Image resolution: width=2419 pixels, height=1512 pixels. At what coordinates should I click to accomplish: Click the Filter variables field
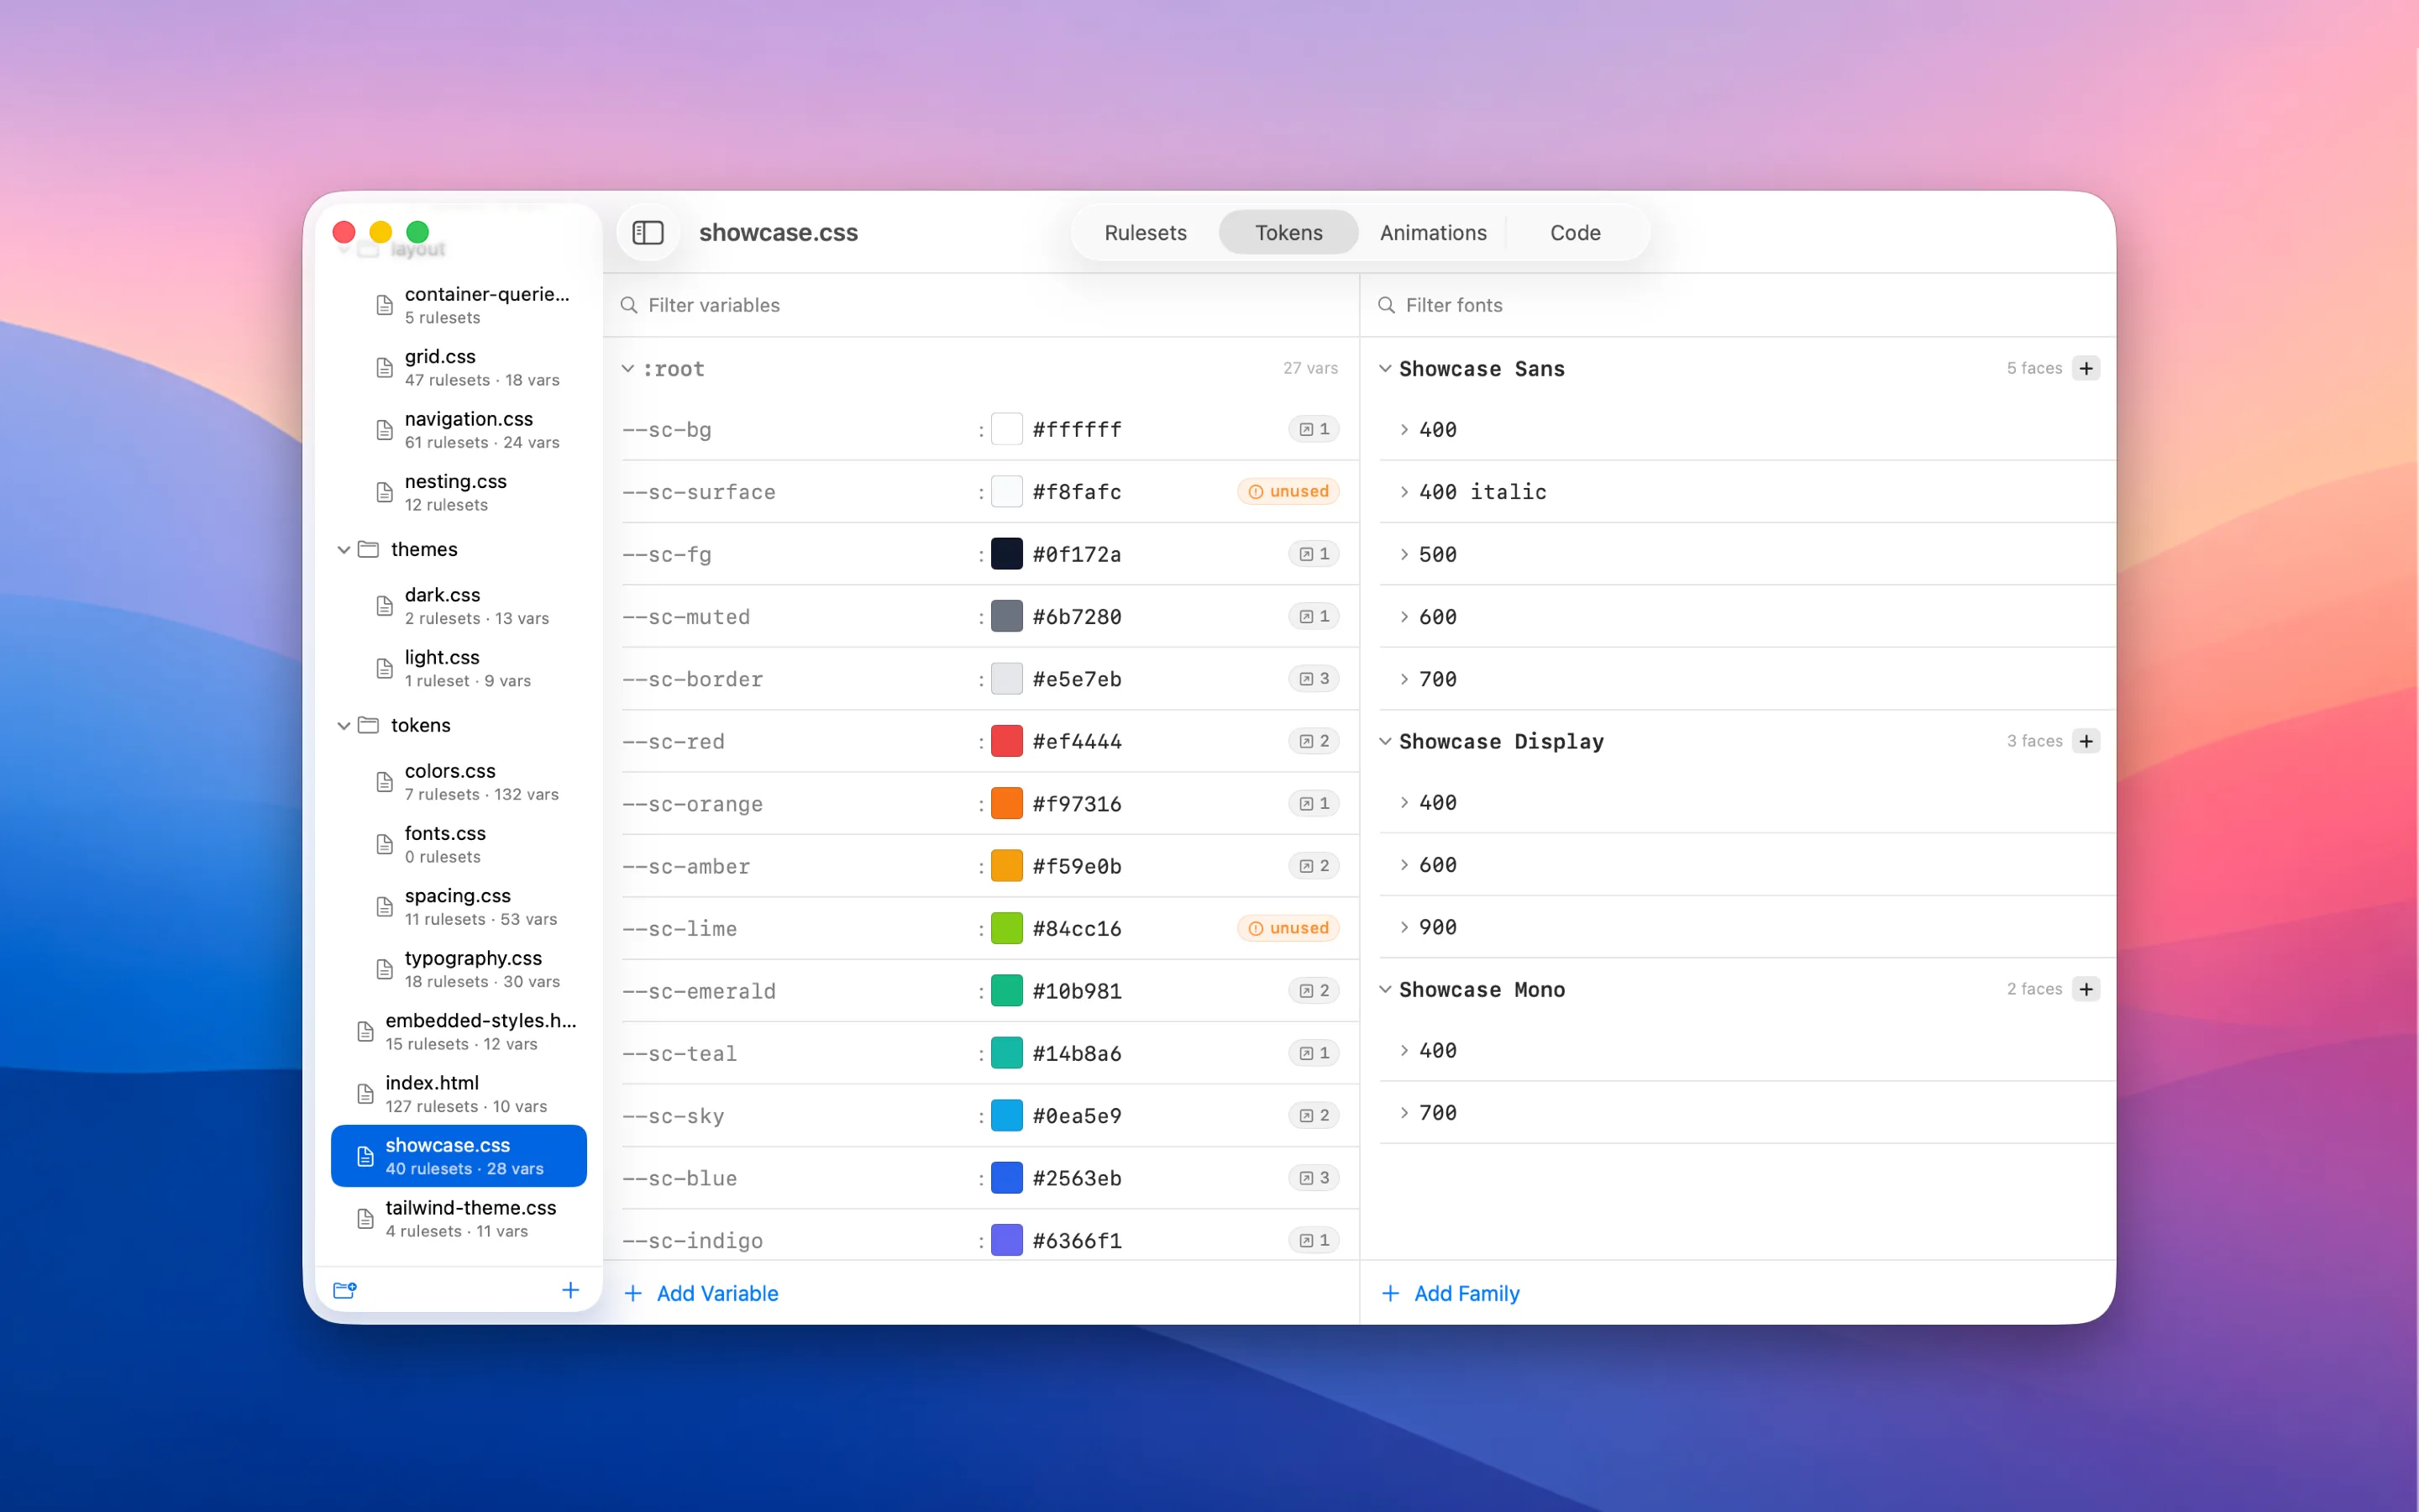point(982,305)
